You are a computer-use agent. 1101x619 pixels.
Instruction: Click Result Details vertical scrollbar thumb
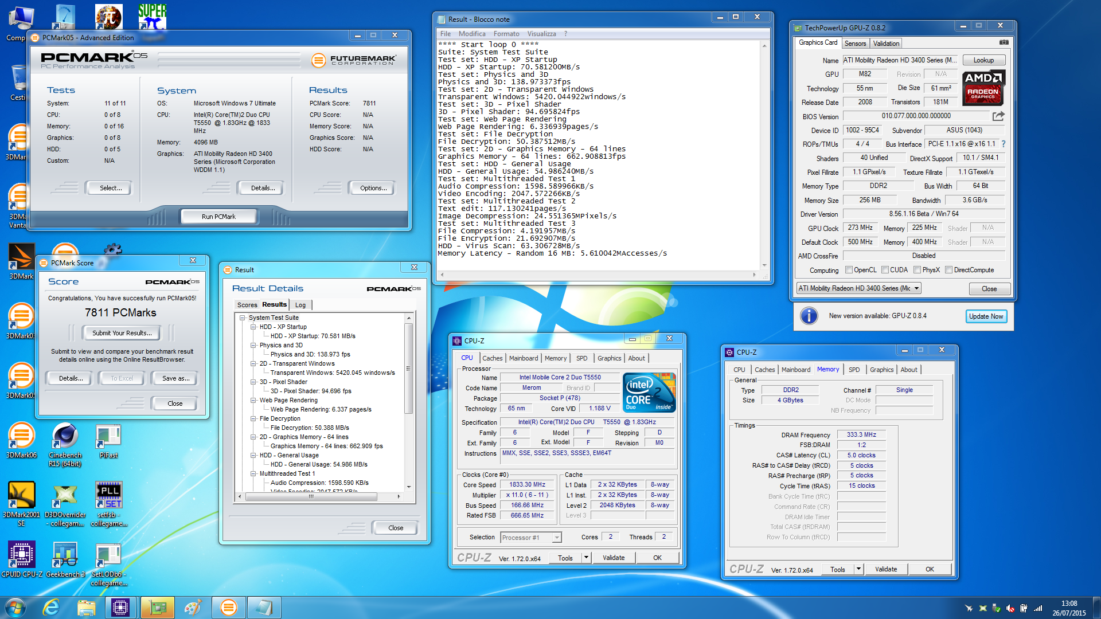coord(408,369)
